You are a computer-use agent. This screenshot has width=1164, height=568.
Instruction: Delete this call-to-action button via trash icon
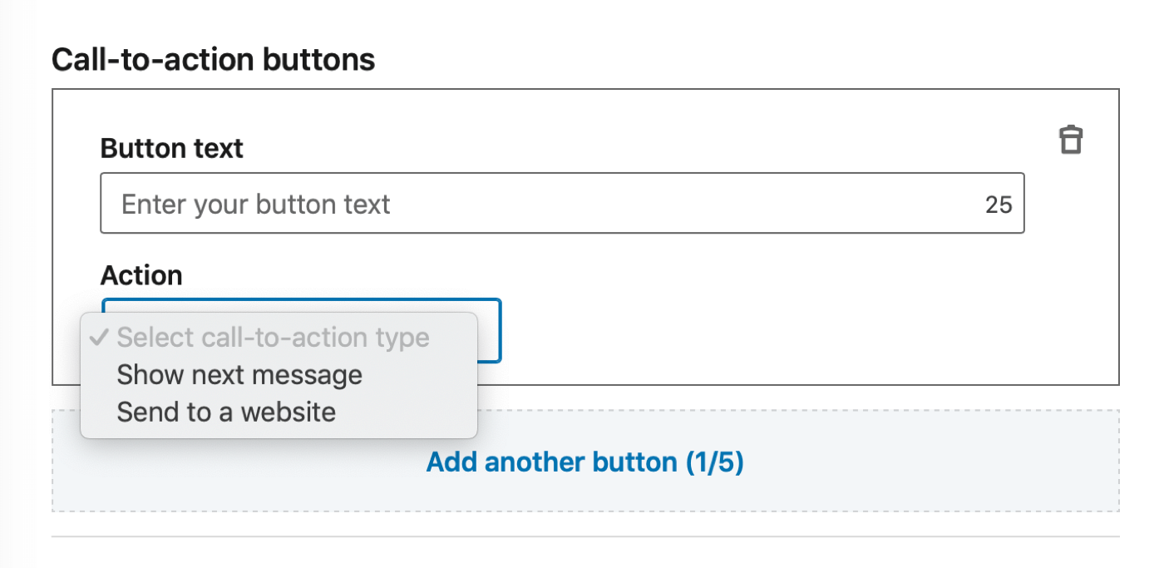(x=1071, y=140)
